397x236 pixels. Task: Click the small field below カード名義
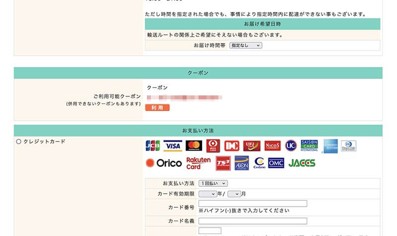[210, 231]
